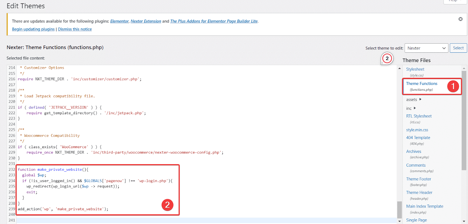Open the Stylesheet theme file
Viewport: 468px width, 224px height.
click(415, 69)
